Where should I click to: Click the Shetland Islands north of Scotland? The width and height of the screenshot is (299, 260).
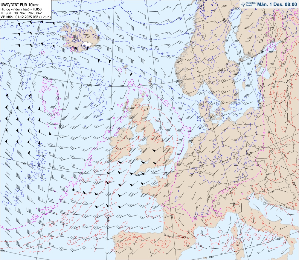click(x=151, y=81)
